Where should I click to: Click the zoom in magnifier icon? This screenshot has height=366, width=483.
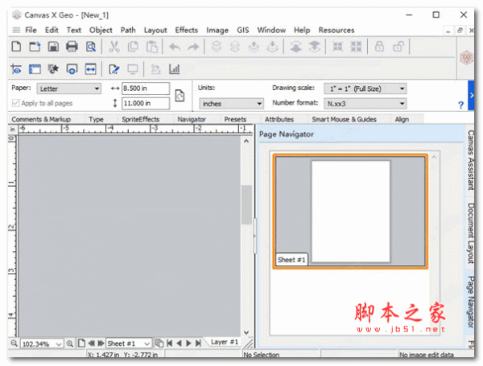tap(70, 343)
